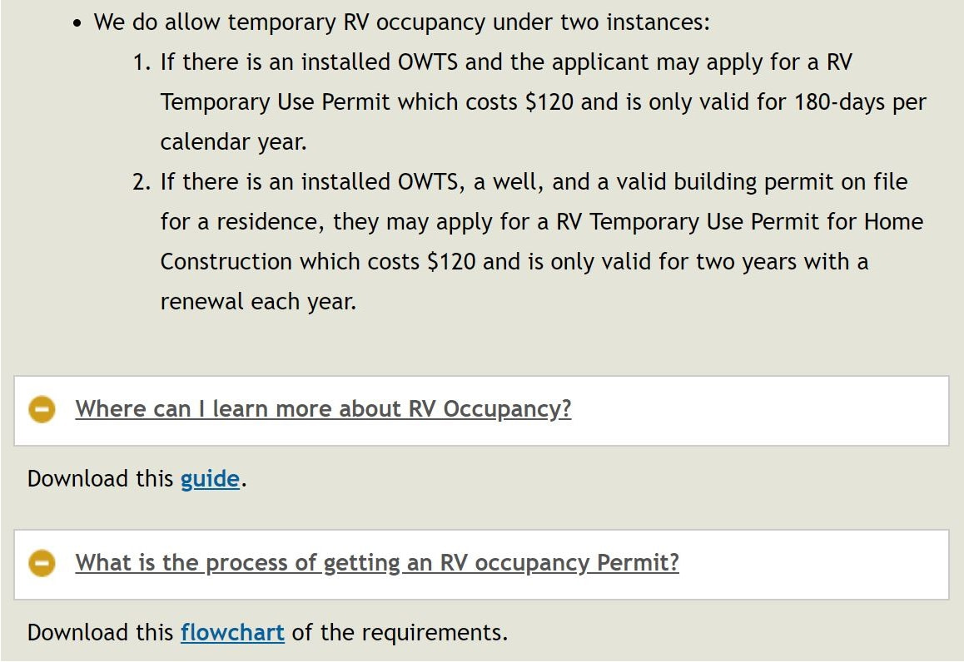Click the 'calendar year' text in item one
The image size is (964, 662).
pyautogui.click(x=233, y=142)
